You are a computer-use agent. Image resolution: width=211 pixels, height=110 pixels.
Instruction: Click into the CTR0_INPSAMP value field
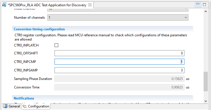119,70
